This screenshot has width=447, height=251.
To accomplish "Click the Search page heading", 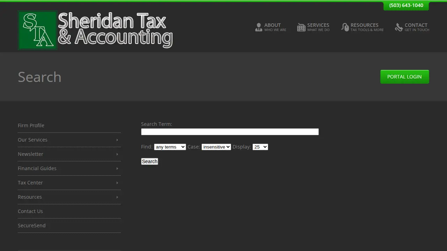I will click(39, 77).
